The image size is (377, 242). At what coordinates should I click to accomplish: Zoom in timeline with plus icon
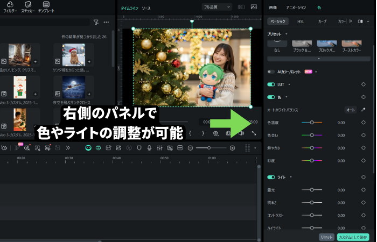coord(232,148)
